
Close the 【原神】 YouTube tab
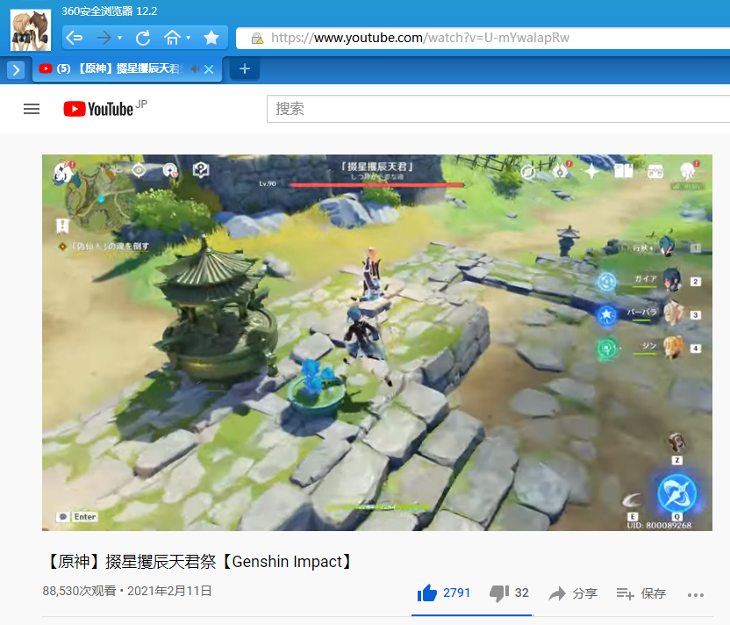pyautogui.click(x=209, y=69)
